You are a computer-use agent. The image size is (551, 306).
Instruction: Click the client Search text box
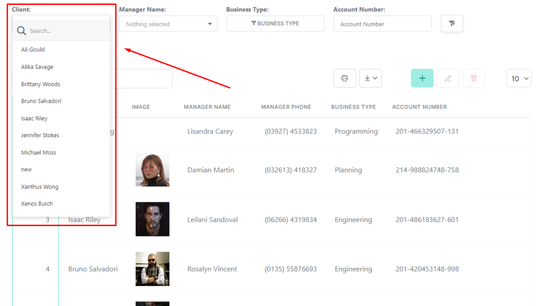(67, 31)
